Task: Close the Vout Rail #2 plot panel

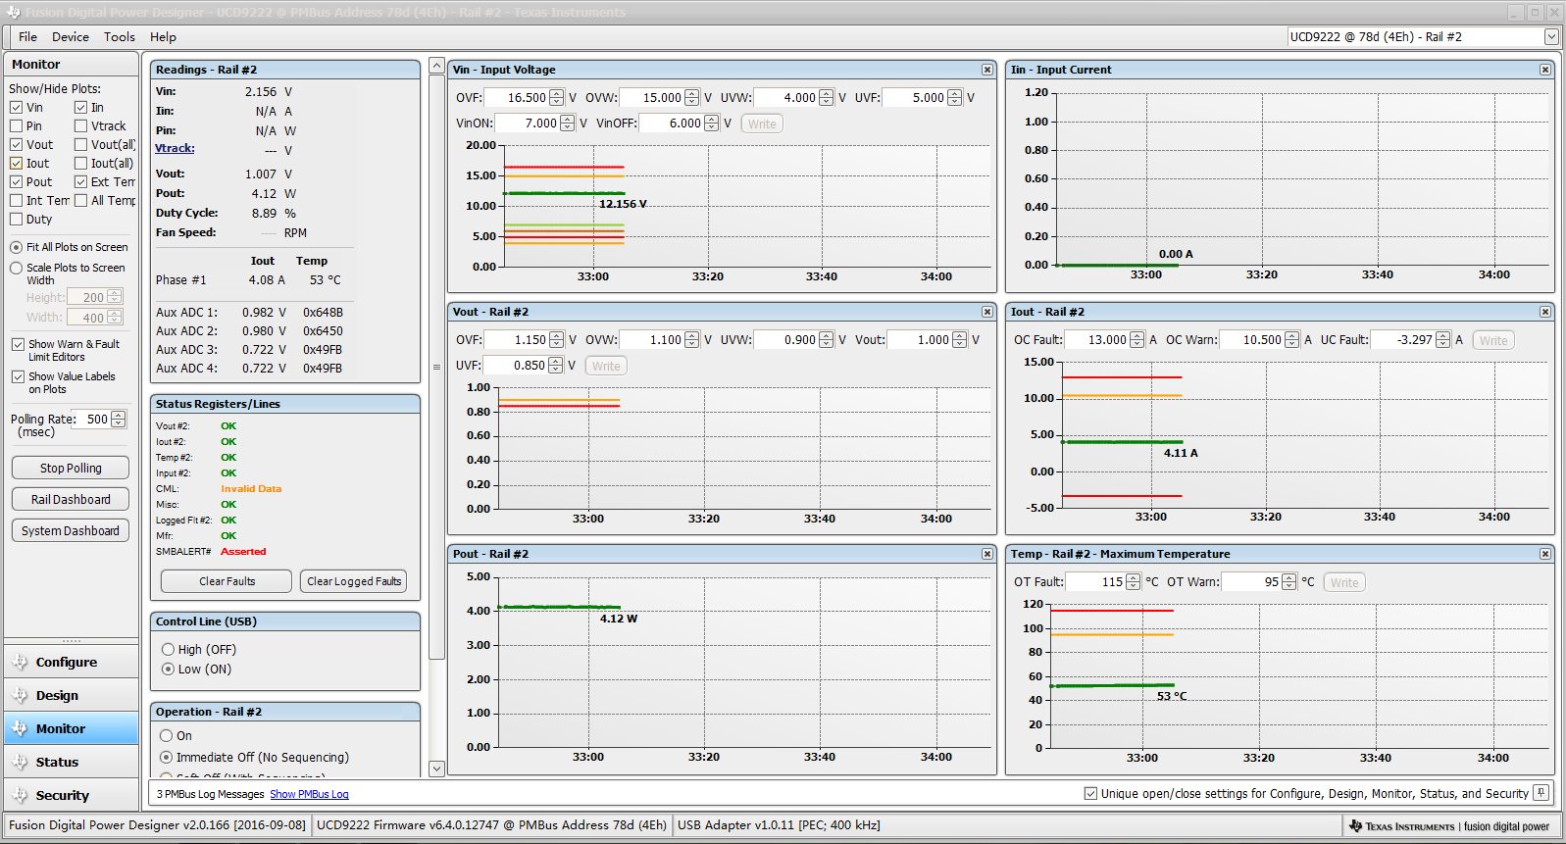Action: pyautogui.click(x=987, y=312)
